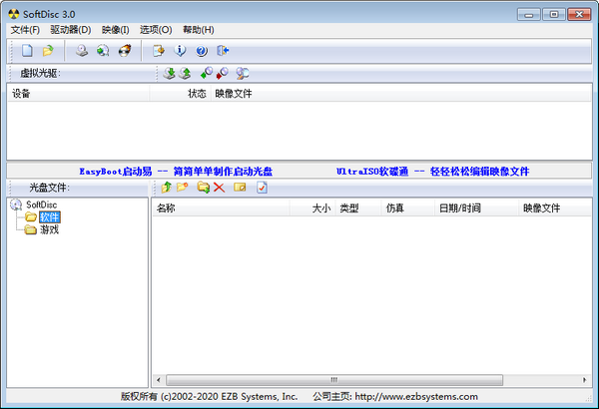Click the unmount image green up-arrow icon
This screenshot has width=599, height=409.
pyautogui.click(x=186, y=74)
